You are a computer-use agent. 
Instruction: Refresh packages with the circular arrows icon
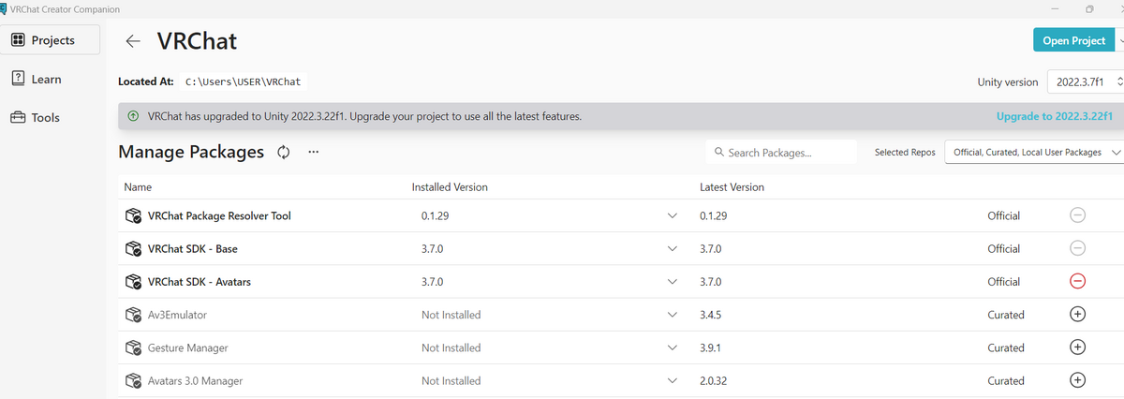(x=284, y=152)
